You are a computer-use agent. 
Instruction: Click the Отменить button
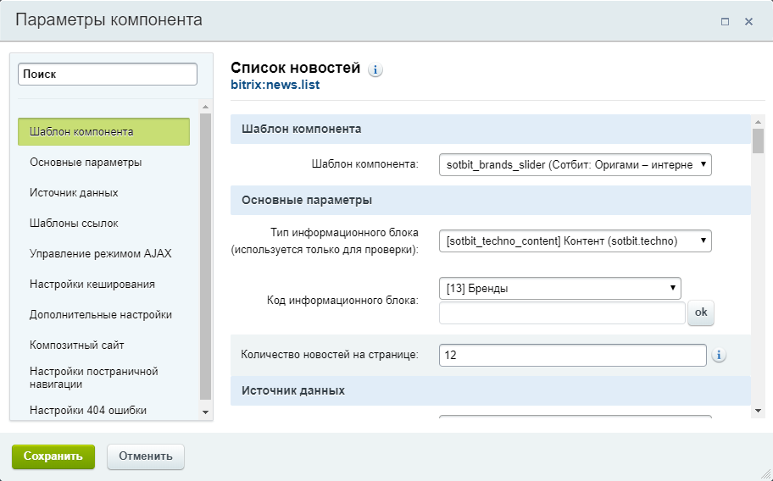146,456
